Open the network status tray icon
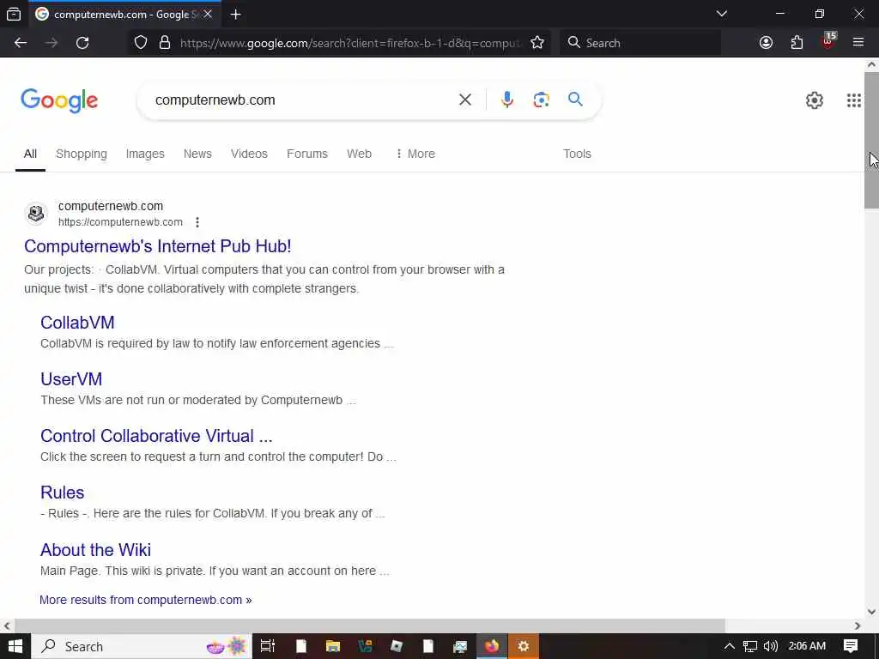This screenshot has height=659, width=879. tap(750, 646)
